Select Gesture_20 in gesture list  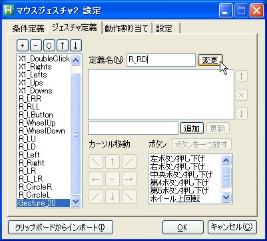click(44, 203)
